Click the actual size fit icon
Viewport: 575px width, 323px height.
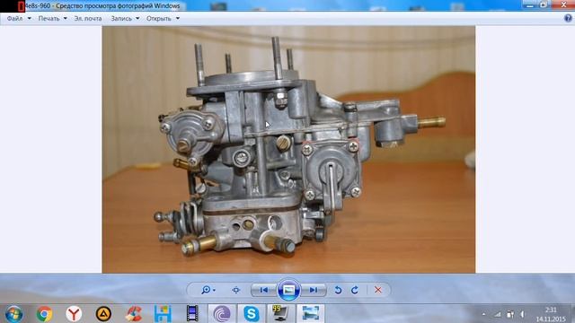click(x=235, y=290)
